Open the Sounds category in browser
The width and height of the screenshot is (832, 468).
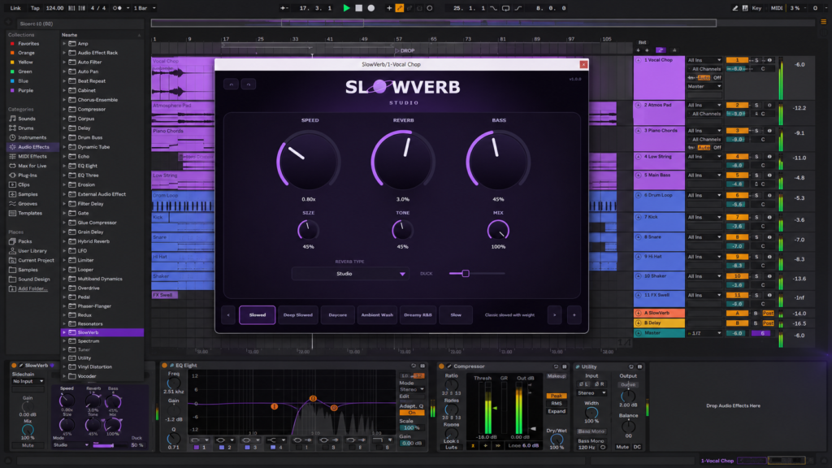pos(26,119)
